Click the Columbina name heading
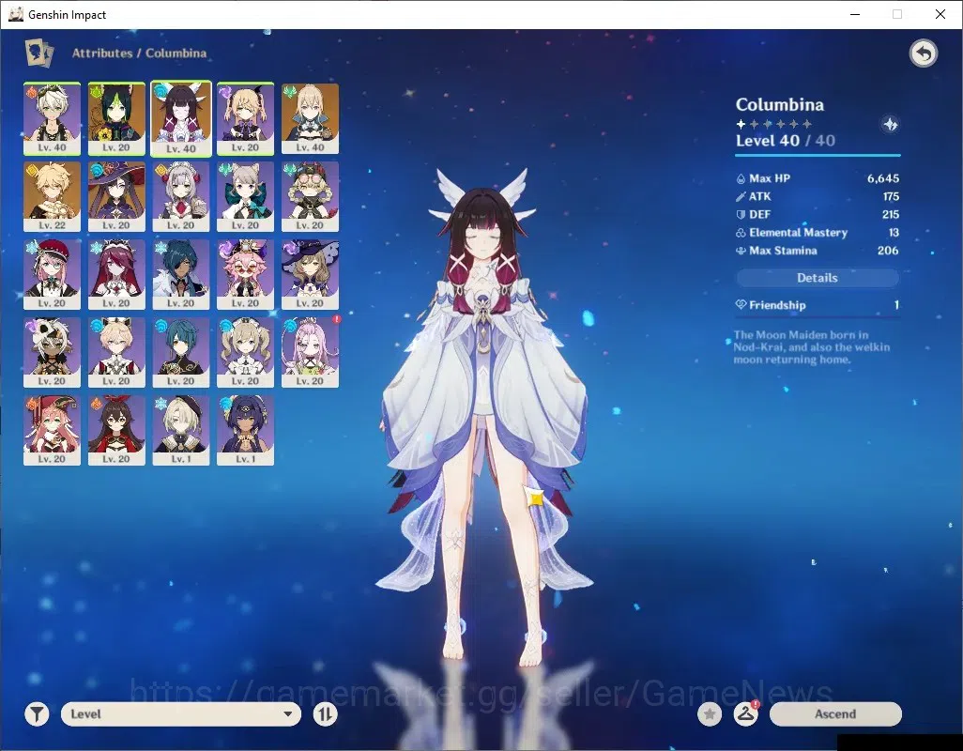The image size is (963, 751). pyautogui.click(x=780, y=104)
